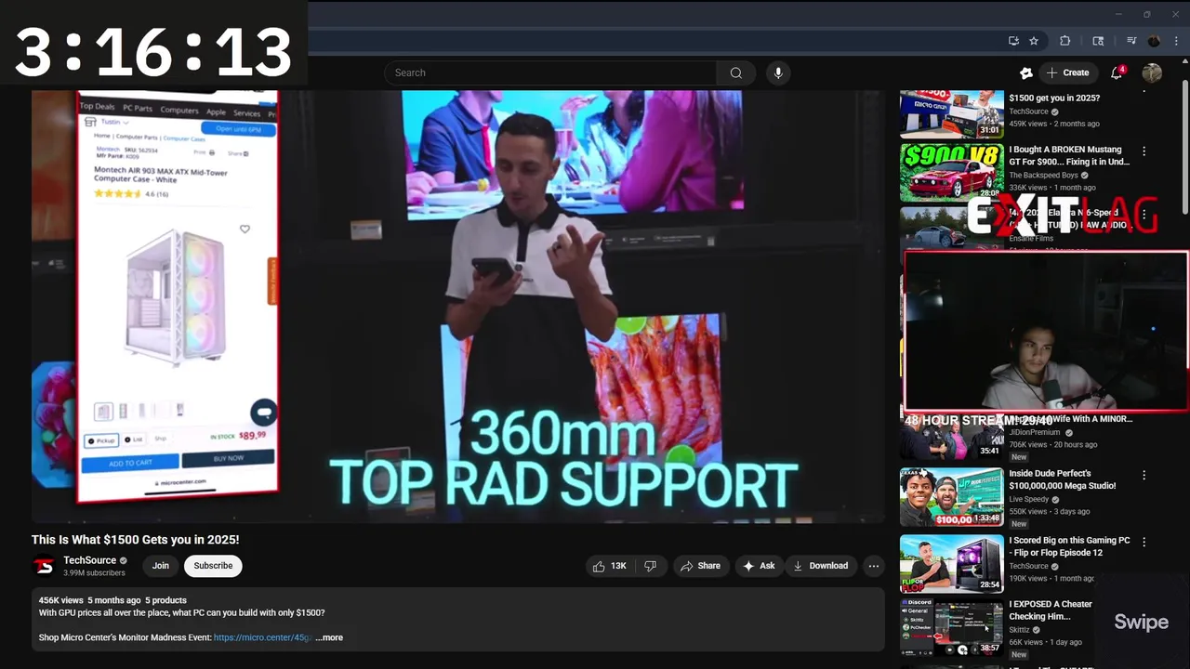This screenshot has width=1190, height=669.
Task: Open the $900 V8 Mustang thumbnail
Action: point(951,172)
